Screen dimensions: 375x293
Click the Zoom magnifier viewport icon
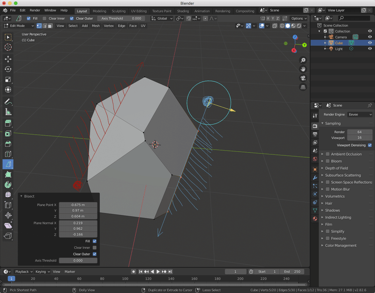click(303, 60)
